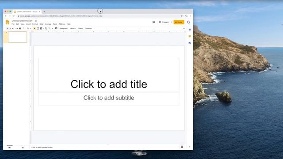Close the Untitled presentation browser tab
The height and width of the screenshot is (159, 283).
[39, 12]
